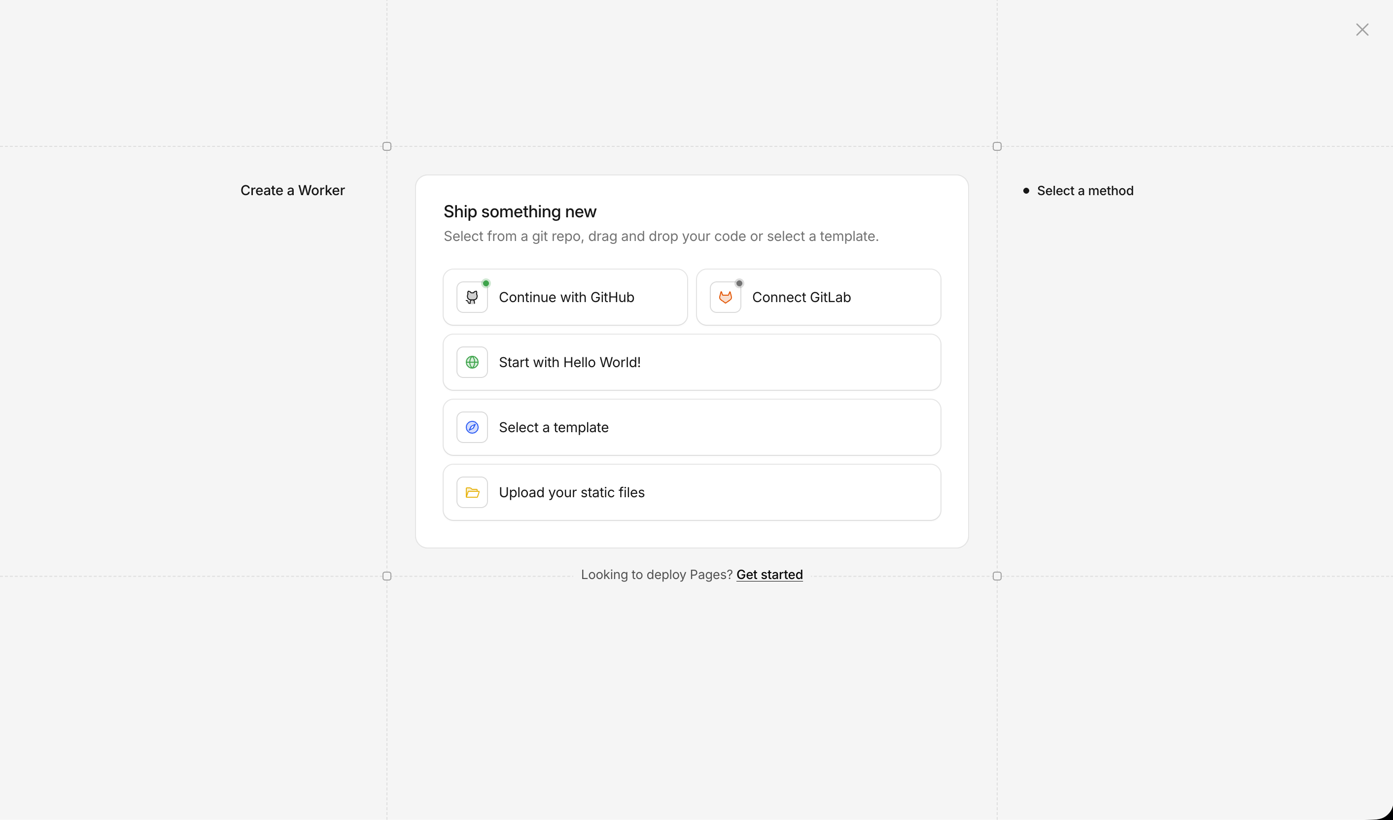
Task: Click the orange GitLab fox icon
Action: click(x=725, y=297)
